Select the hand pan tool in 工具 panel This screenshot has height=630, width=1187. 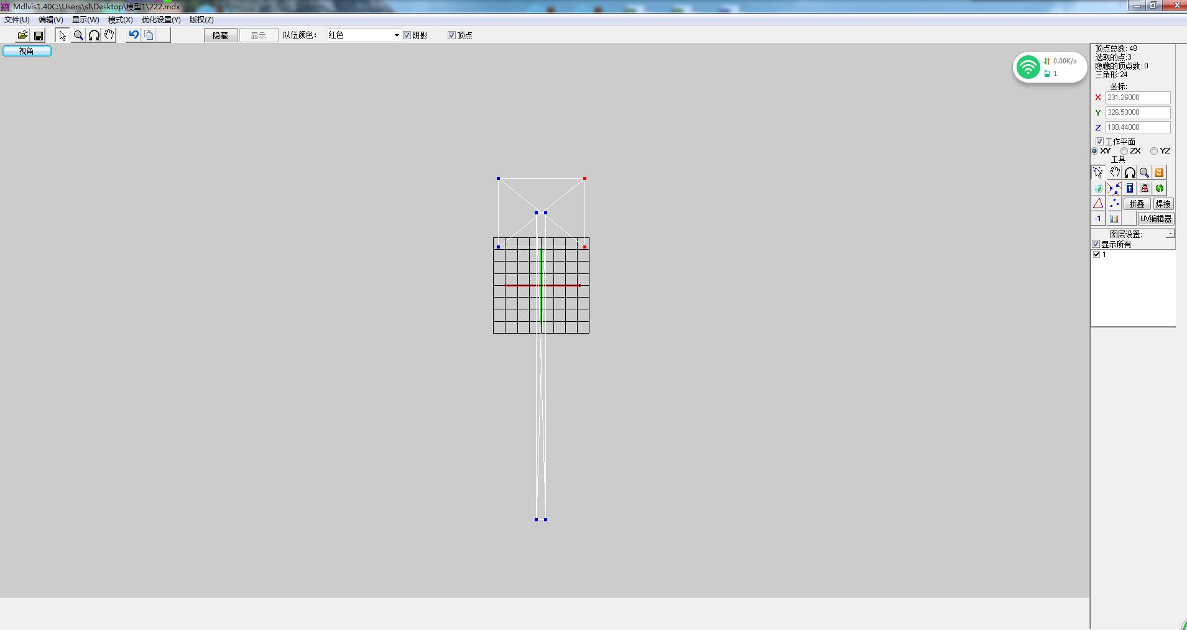pos(1114,173)
